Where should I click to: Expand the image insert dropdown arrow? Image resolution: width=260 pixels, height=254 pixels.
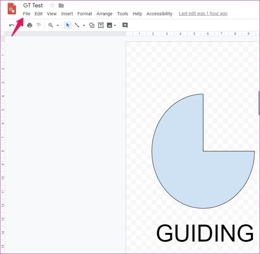pyautogui.click(x=115, y=25)
